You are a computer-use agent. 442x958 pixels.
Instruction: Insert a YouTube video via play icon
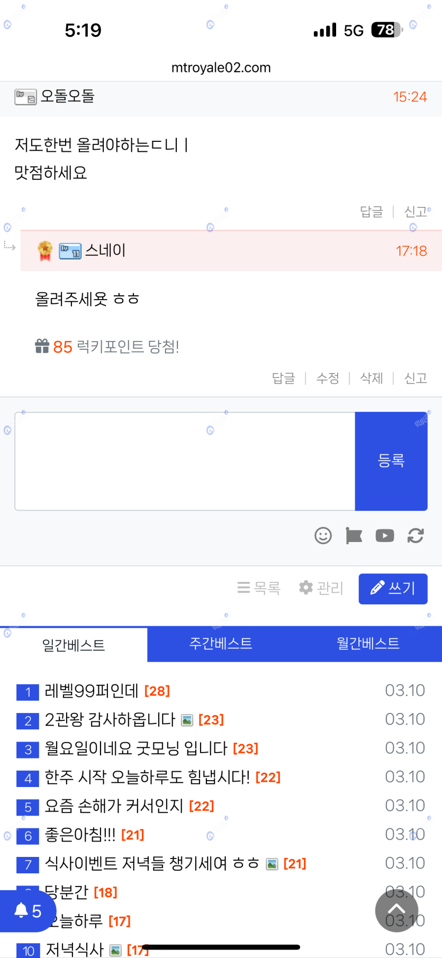coord(385,536)
